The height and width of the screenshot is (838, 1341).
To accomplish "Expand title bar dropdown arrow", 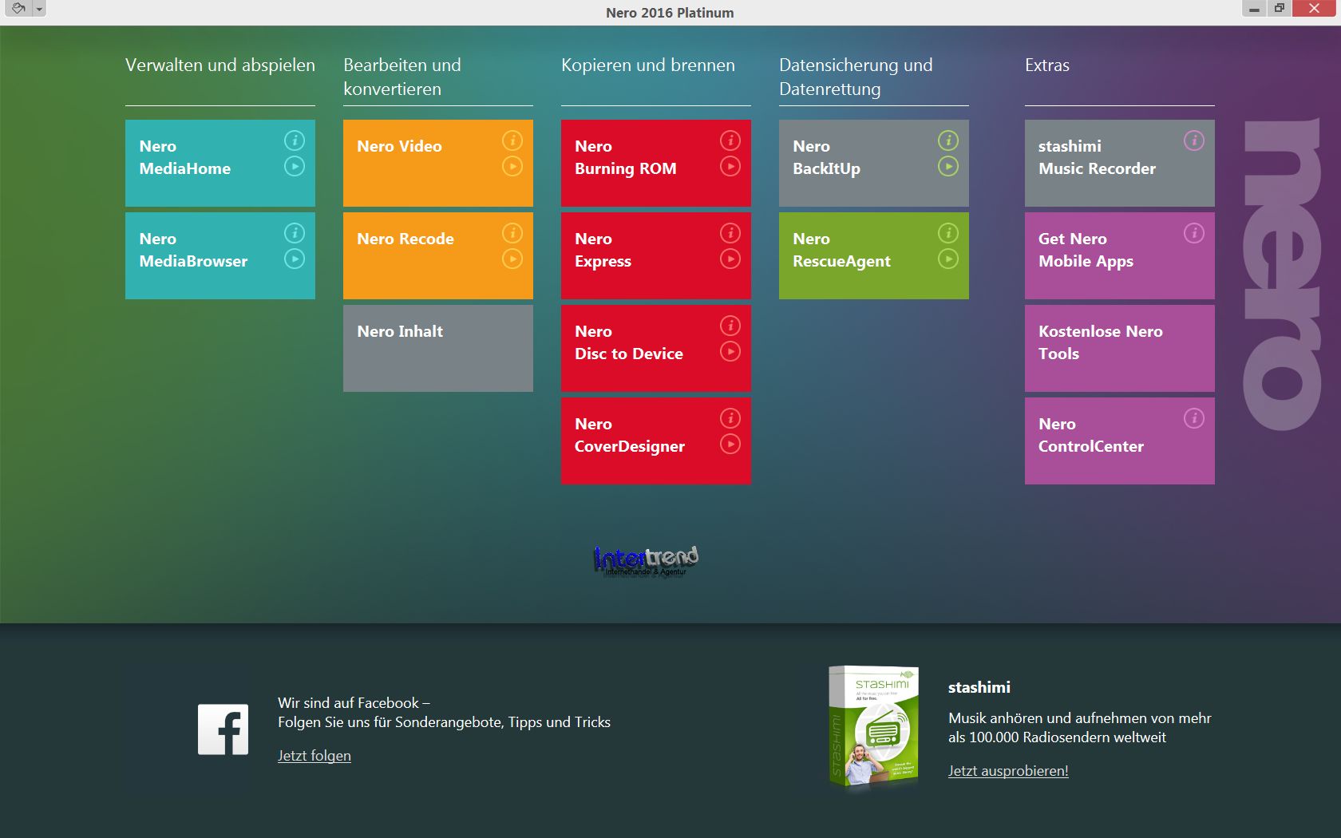I will 39,9.
